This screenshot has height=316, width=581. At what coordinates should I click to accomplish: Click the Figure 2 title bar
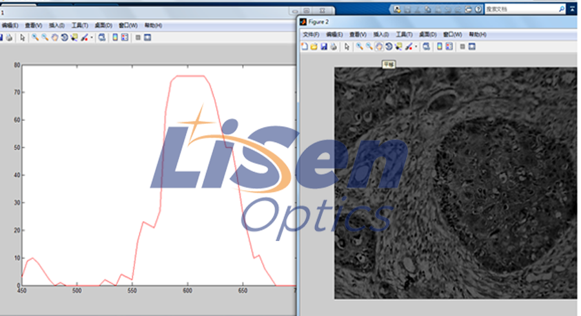coord(438,22)
